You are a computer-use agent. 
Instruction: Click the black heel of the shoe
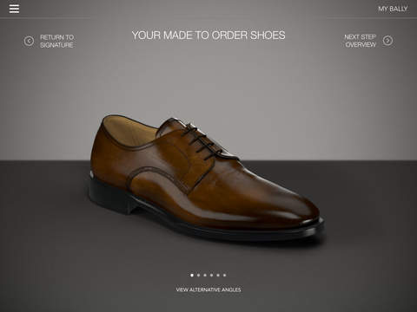[x=111, y=197]
